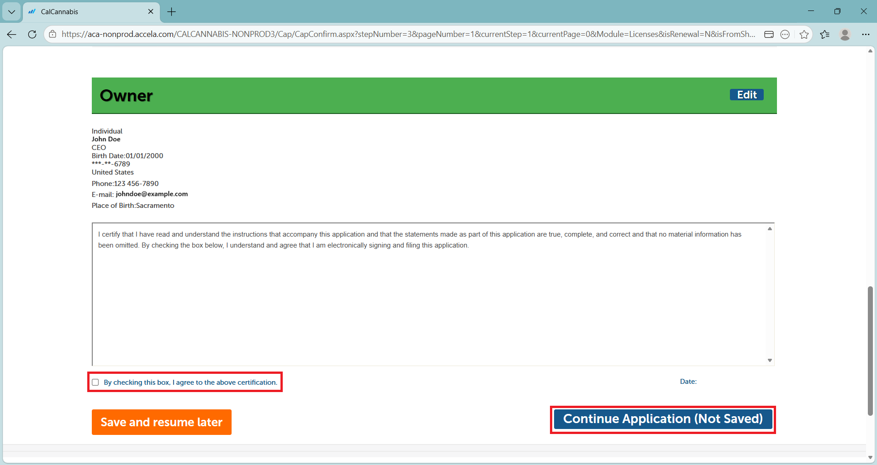Select the CalCannabis tab

[91, 12]
